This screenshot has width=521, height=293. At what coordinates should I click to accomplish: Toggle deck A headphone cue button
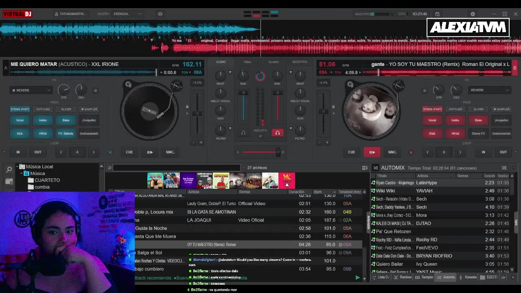coord(243,133)
